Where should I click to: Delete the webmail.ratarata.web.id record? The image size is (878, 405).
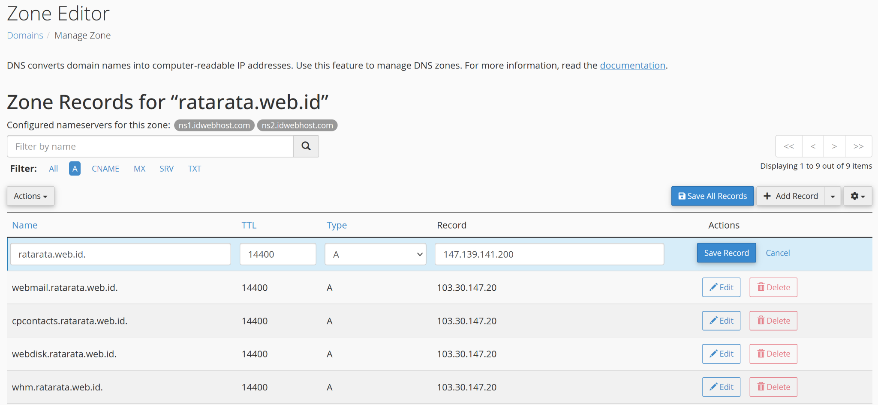click(773, 287)
